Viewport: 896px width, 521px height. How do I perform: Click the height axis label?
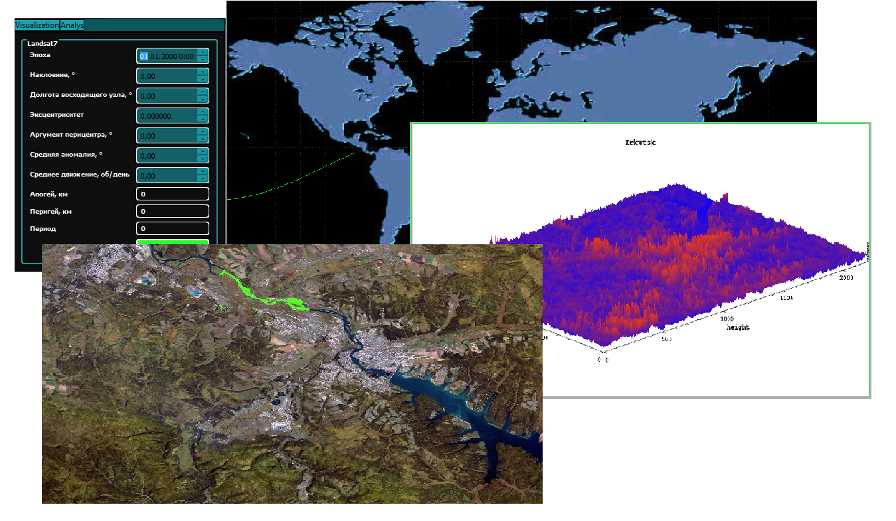coord(737,327)
